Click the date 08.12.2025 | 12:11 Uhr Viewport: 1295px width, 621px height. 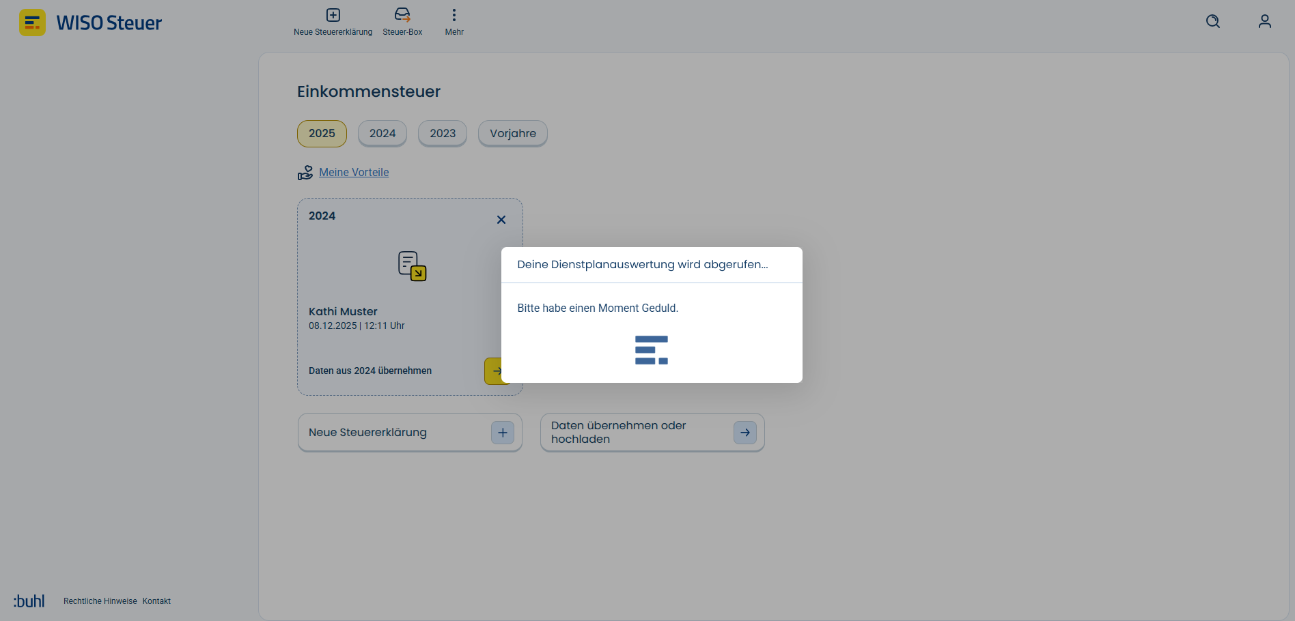click(357, 326)
